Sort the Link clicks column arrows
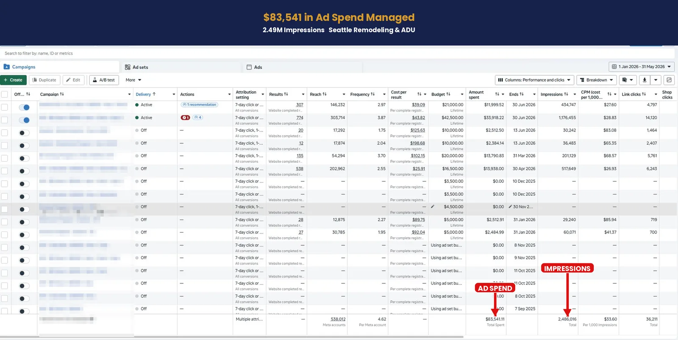This screenshot has height=340, width=678. [x=644, y=94]
